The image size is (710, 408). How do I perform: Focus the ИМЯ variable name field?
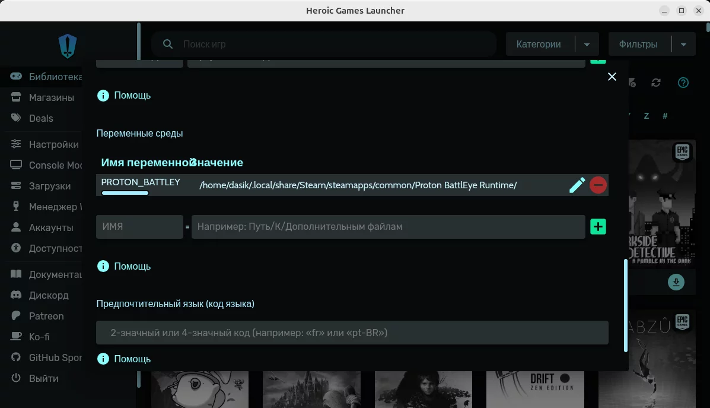coord(139,227)
